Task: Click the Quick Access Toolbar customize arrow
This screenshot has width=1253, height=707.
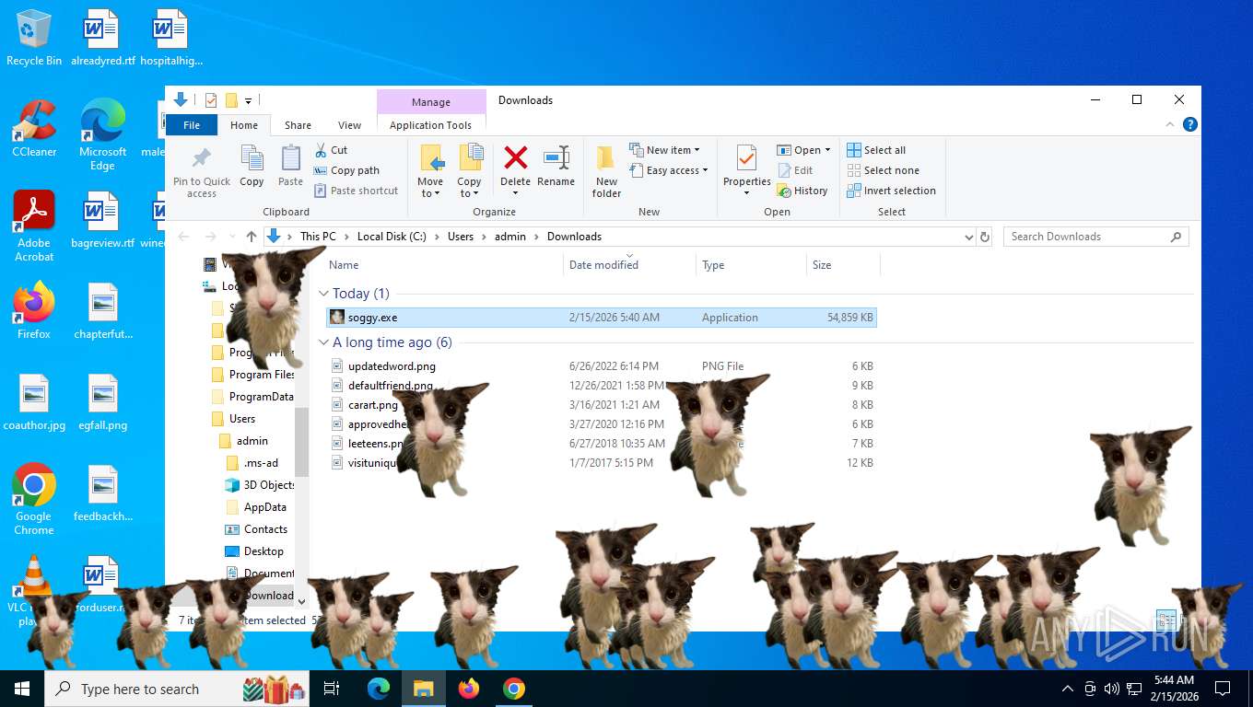Action: pos(248,100)
